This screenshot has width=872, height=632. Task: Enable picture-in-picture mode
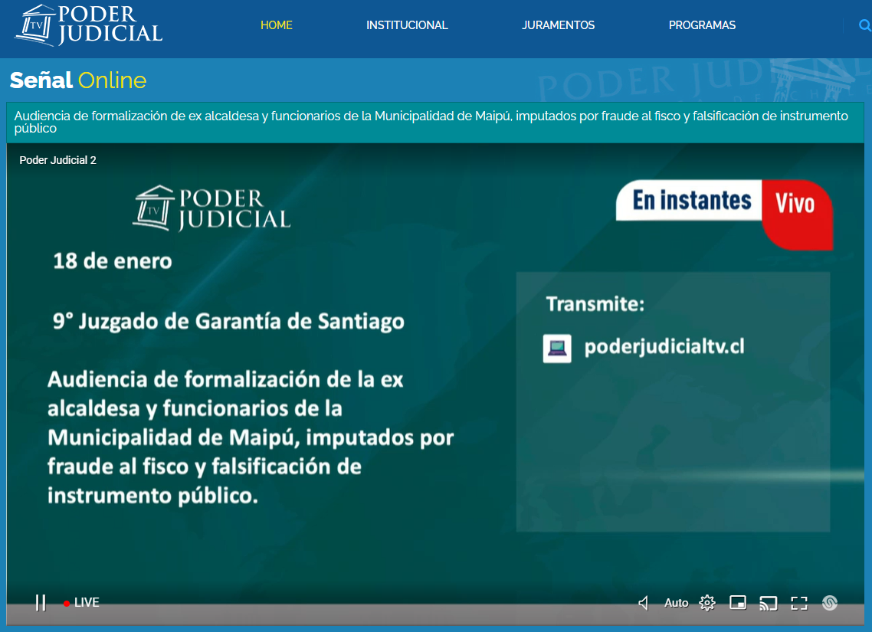click(738, 603)
